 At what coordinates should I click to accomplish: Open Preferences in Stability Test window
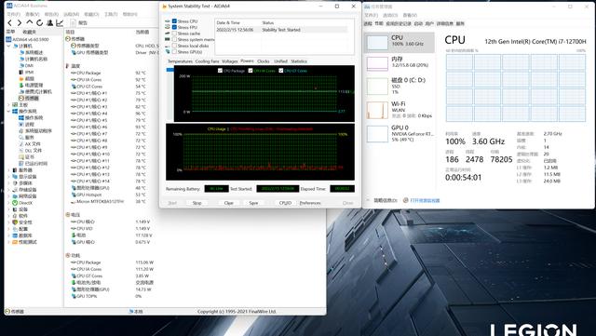click(310, 203)
